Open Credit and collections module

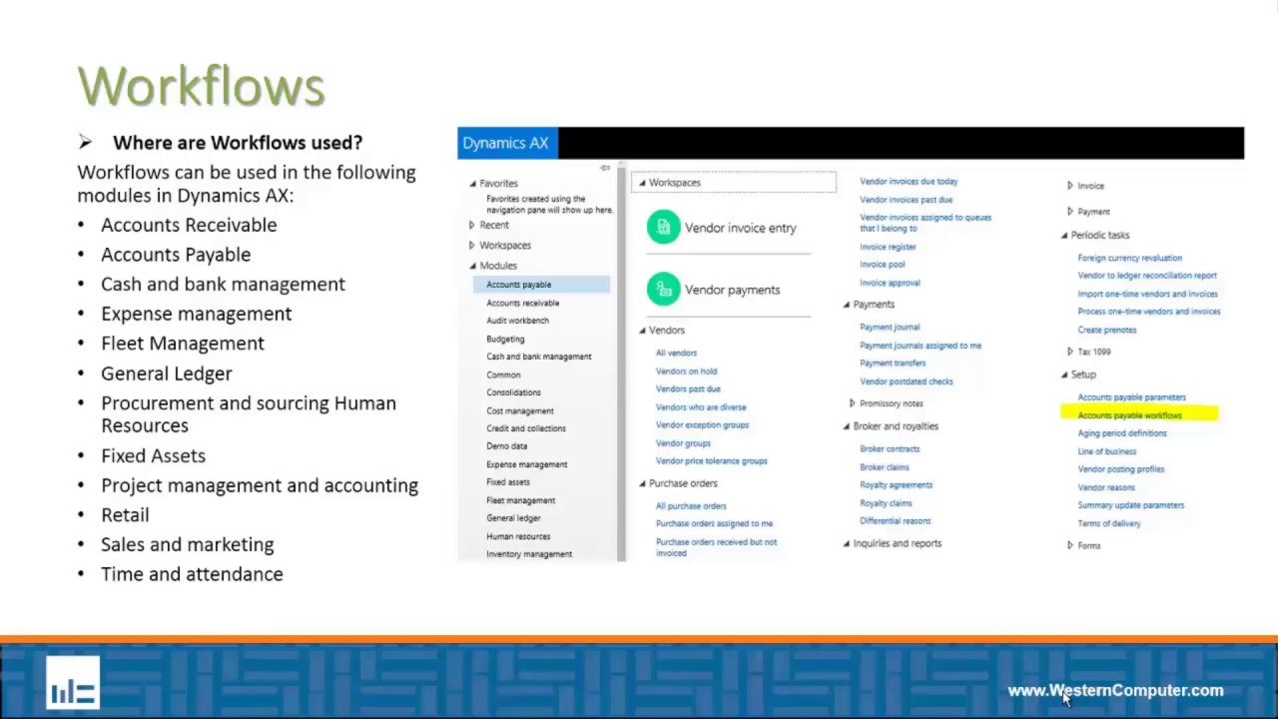tap(525, 428)
